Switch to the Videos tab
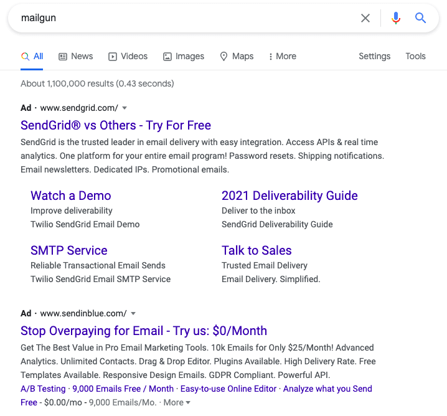 pyautogui.click(x=128, y=57)
